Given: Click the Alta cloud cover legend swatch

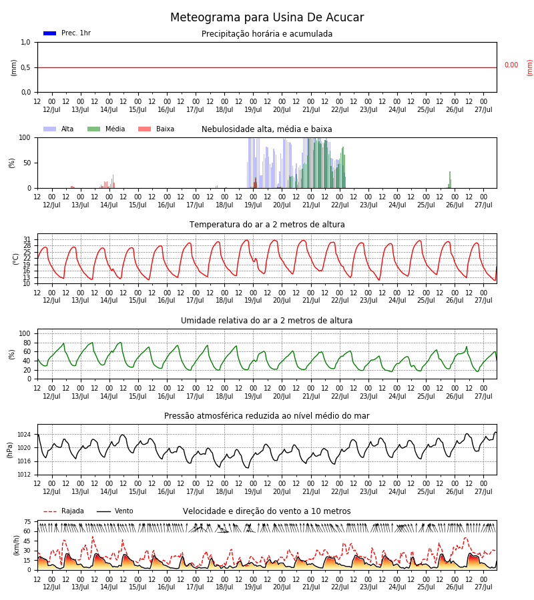Looking at the screenshot, I should [50, 129].
